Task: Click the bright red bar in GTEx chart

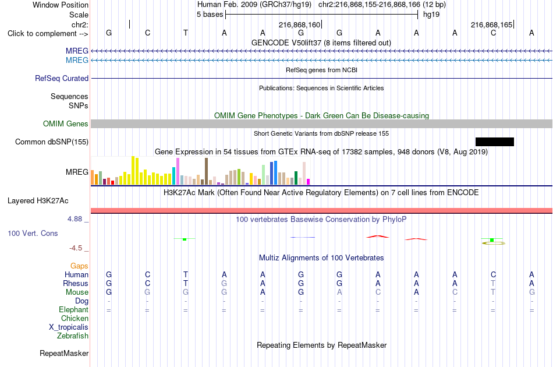Action: point(112,183)
